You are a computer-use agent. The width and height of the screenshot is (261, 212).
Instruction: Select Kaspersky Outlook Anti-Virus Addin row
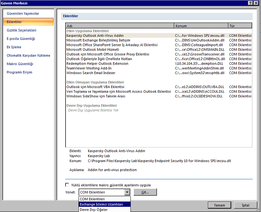[159, 36]
